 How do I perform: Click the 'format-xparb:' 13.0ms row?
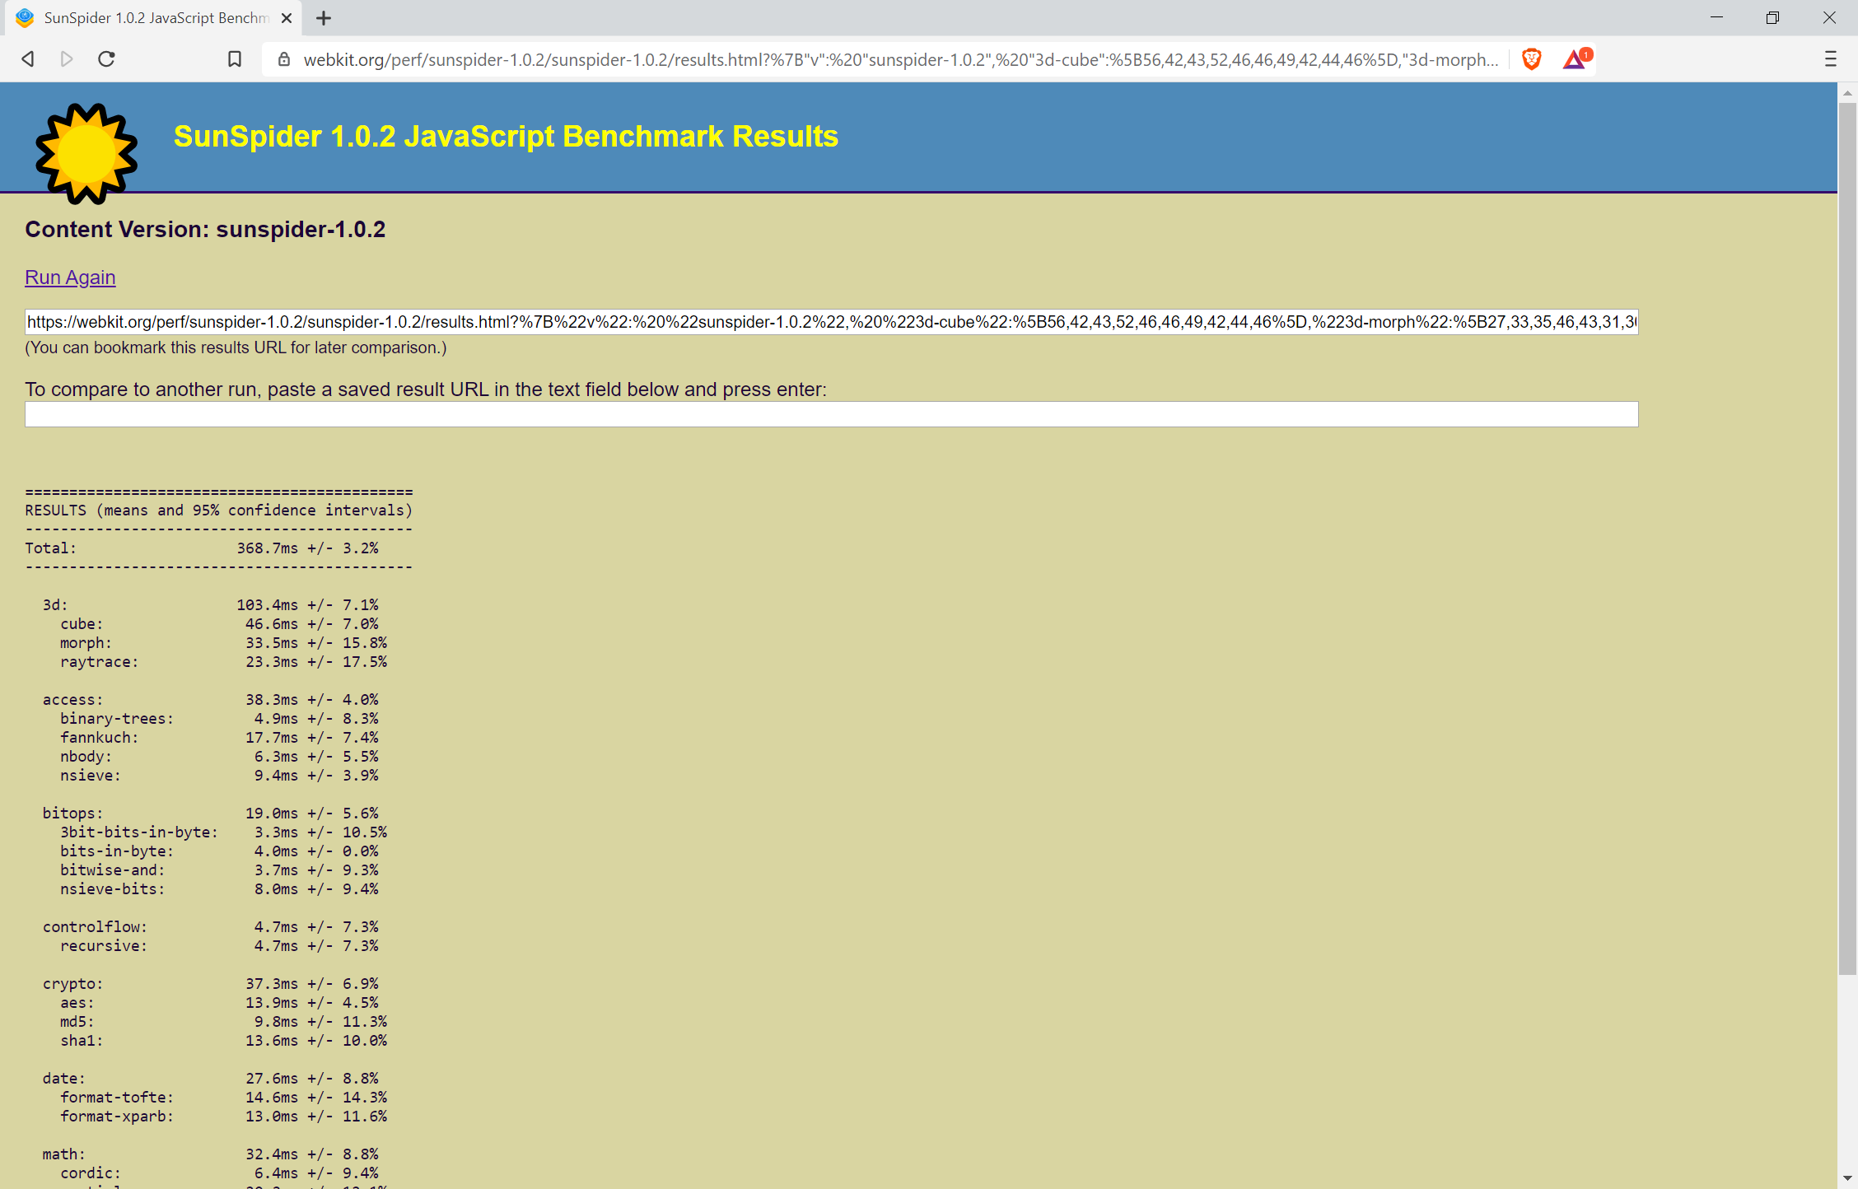coord(223,1117)
